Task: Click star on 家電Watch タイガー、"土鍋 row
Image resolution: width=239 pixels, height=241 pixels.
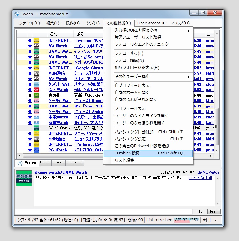Action: coord(30,117)
